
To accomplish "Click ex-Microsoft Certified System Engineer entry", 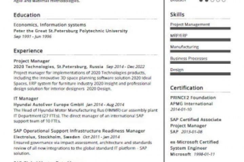I will [x=194, y=145].
